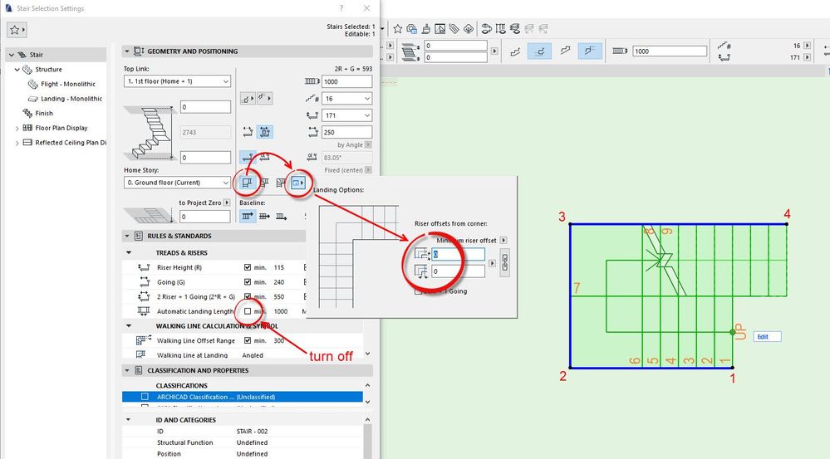The height and width of the screenshot is (459, 830).
Task: Click the railing toolbar icon
Action: [500, 29]
